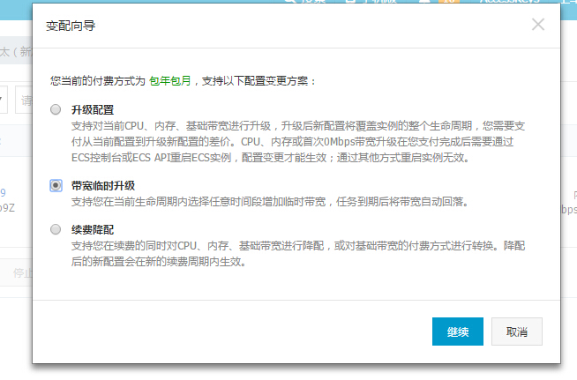577x380 pixels.
Task: Click the bold 带宽临时升级 option label
Action: pyautogui.click(x=103, y=186)
